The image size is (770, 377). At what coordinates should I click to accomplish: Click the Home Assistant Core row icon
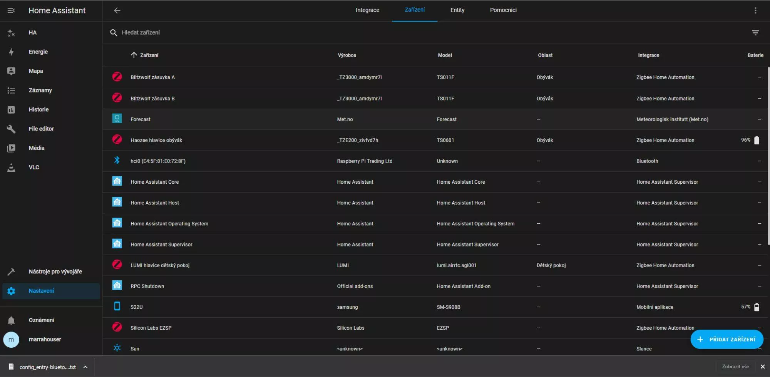coord(117,181)
